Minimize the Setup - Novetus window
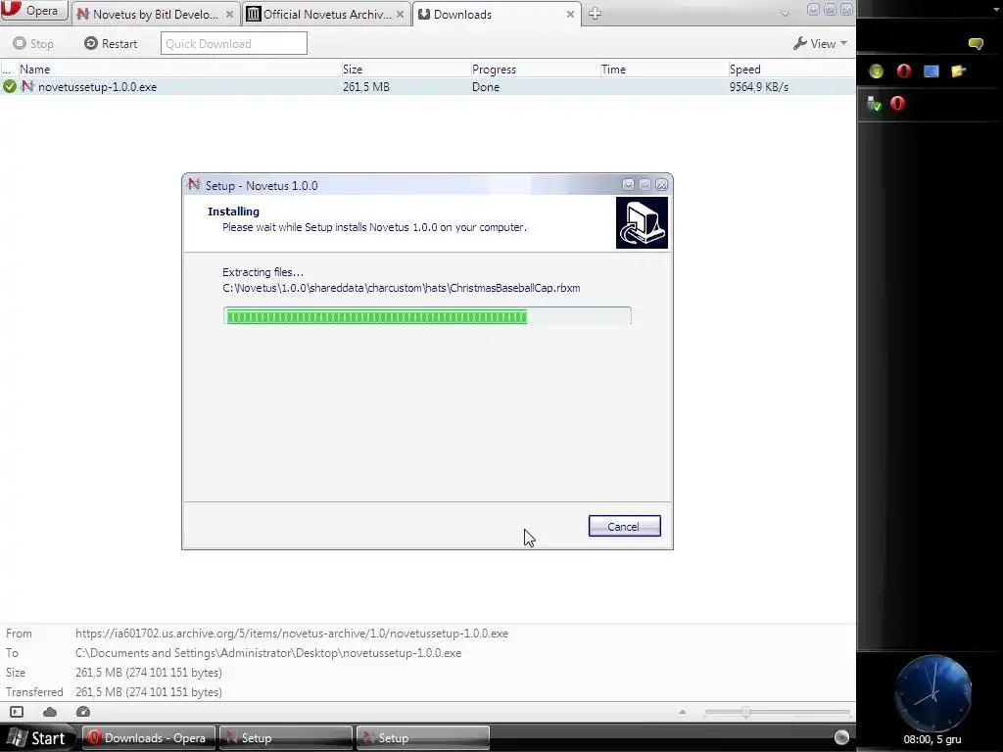The image size is (1003, 752). (628, 185)
